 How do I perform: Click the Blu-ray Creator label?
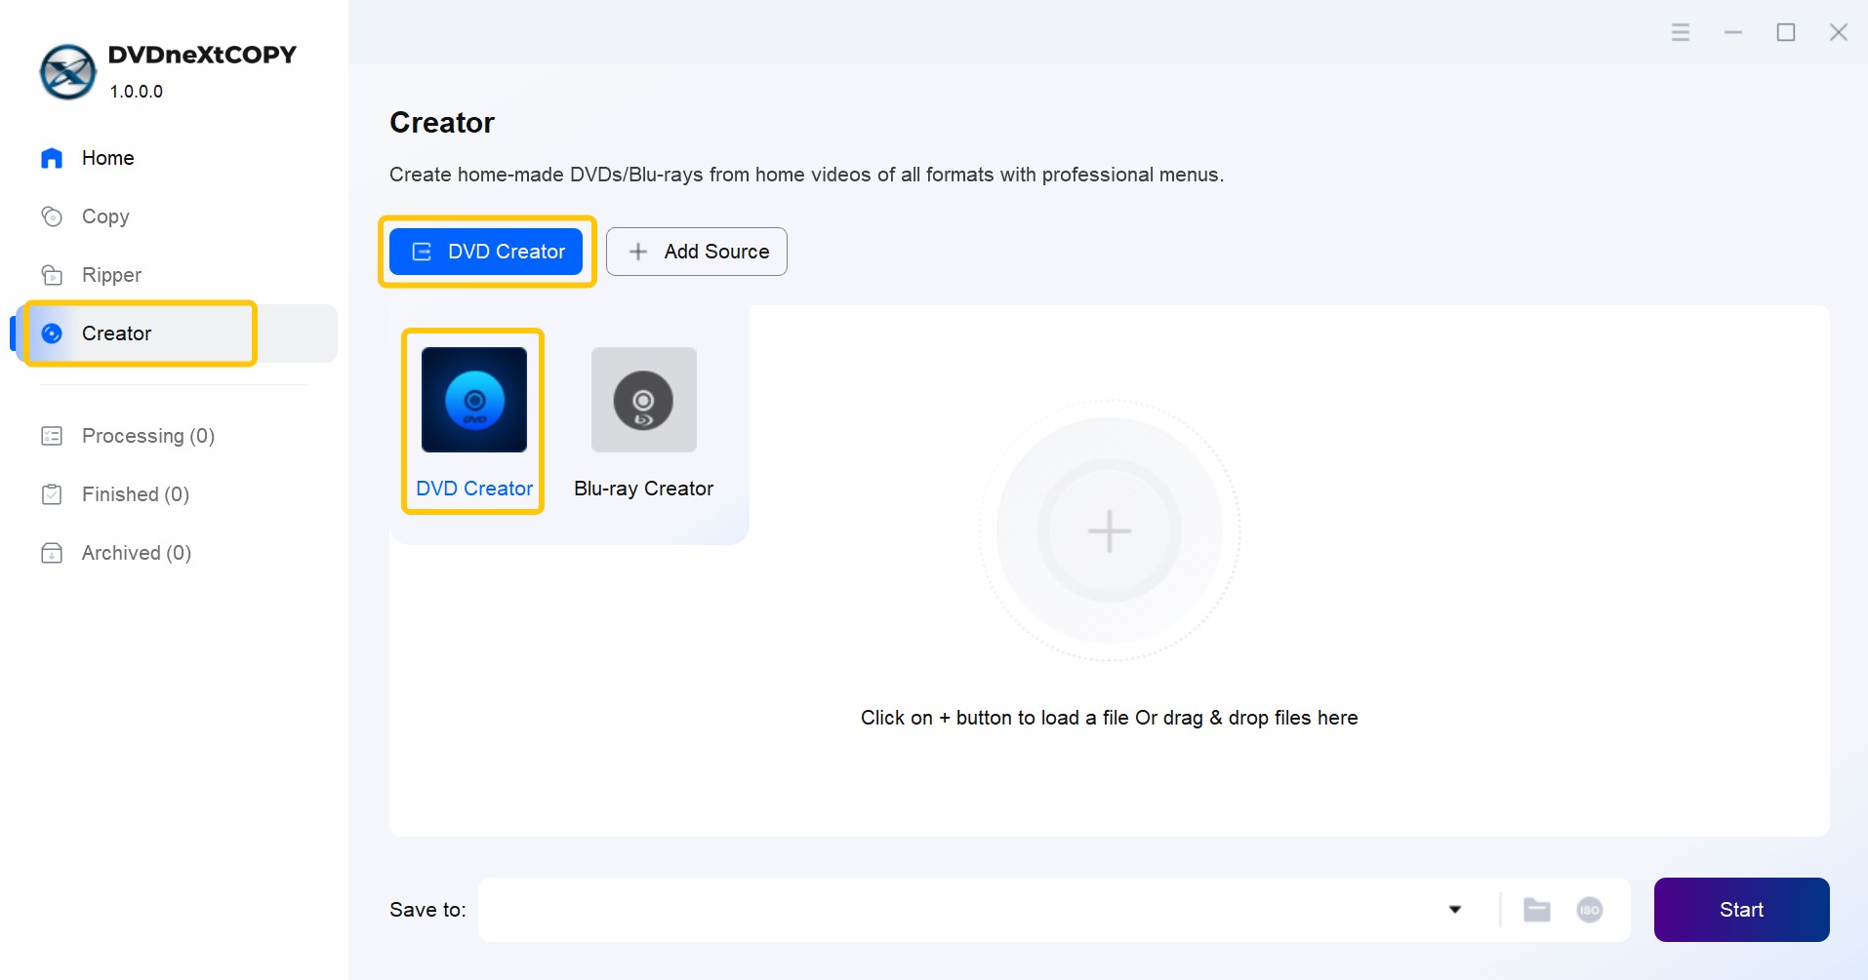[644, 489]
